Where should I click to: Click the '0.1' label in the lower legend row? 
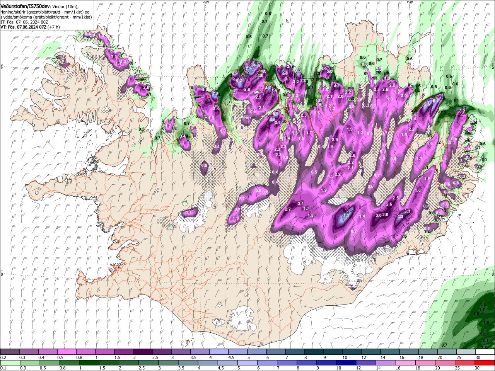3,368
